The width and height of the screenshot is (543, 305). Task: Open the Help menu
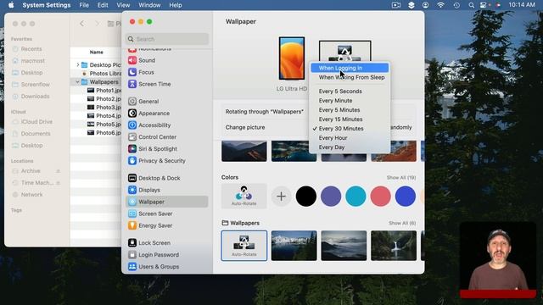[x=176, y=5]
